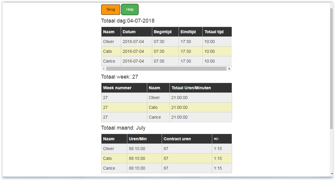The image size is (335, 180).
Task: Click the +/- column header
Action: point(216,139)
